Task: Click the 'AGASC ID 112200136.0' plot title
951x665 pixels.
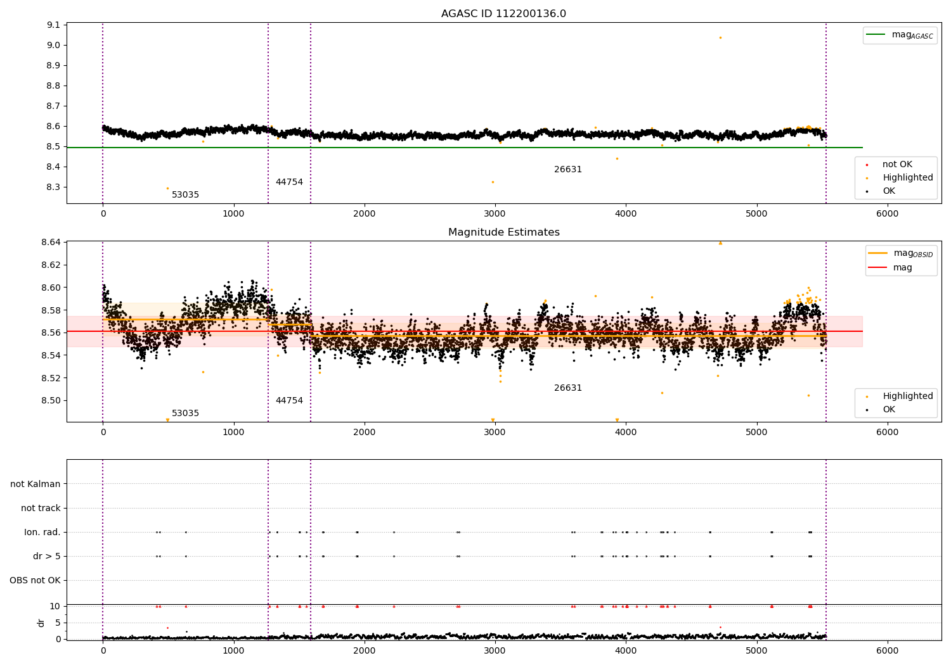Action: click(503, 14)
